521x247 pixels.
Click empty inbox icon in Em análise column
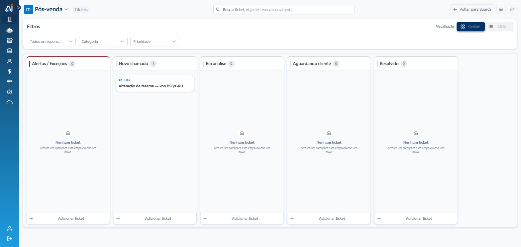point(242,133)
